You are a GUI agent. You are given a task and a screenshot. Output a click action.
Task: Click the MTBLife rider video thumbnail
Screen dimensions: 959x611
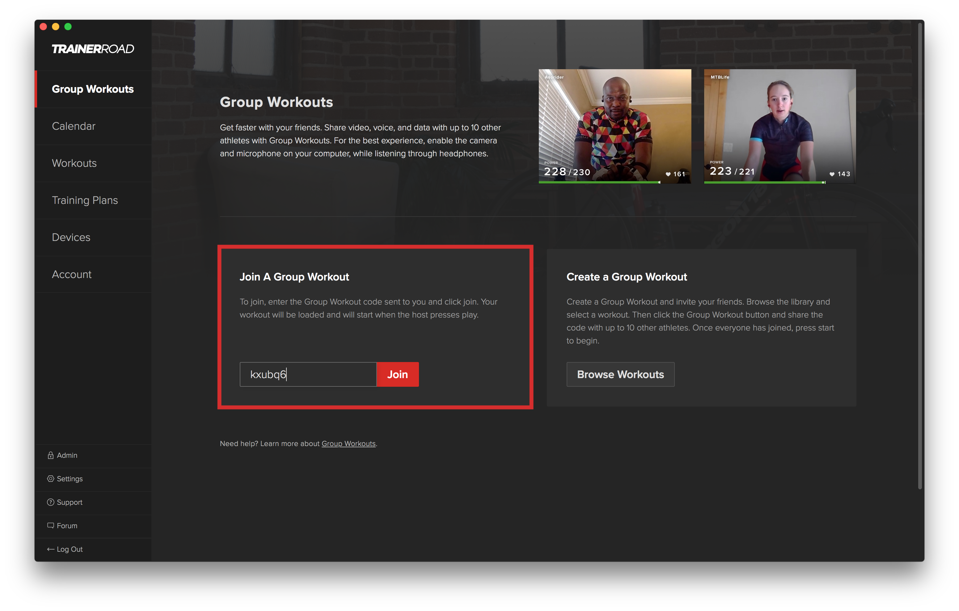(780, 126)
